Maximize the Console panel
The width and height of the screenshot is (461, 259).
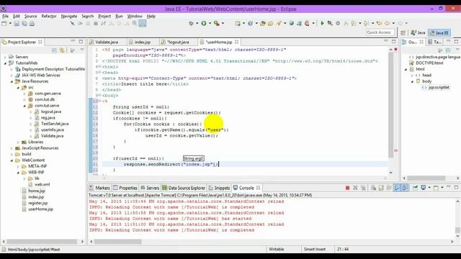tap(456, 187)
